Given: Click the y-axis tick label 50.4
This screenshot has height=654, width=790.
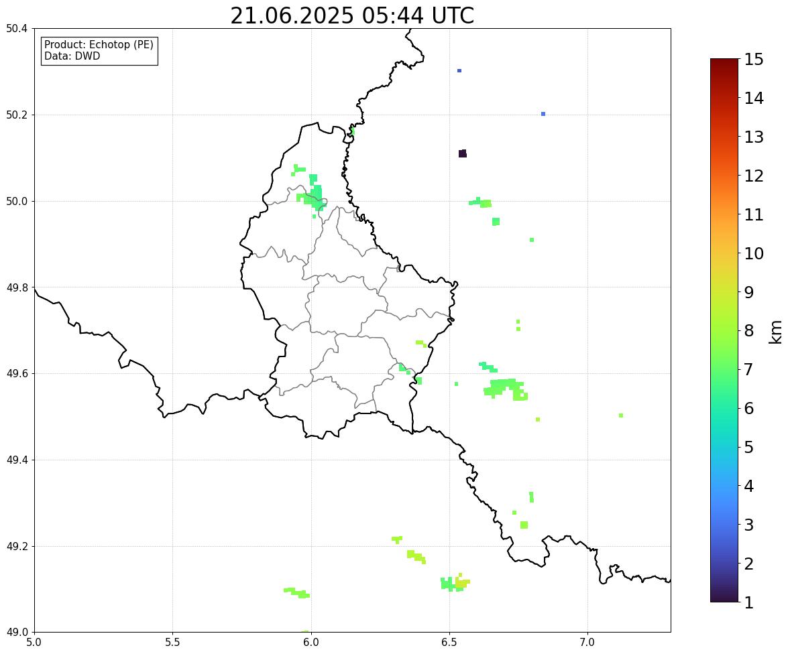Looking at the screenshot, I should 17,29.
